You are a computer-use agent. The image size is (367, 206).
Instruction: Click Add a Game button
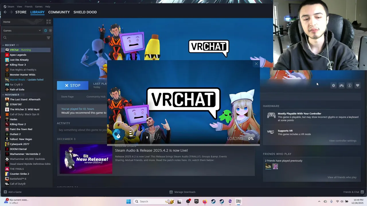click(13, 192)
